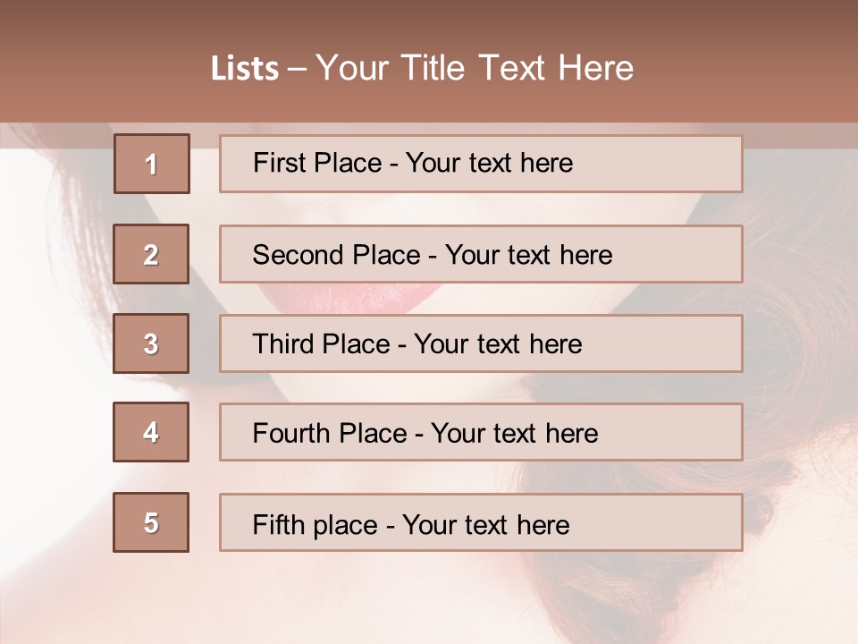Viewport: 858px width, 644px height.
Task: Click the First Place text bar
Action: coord(481,164)
